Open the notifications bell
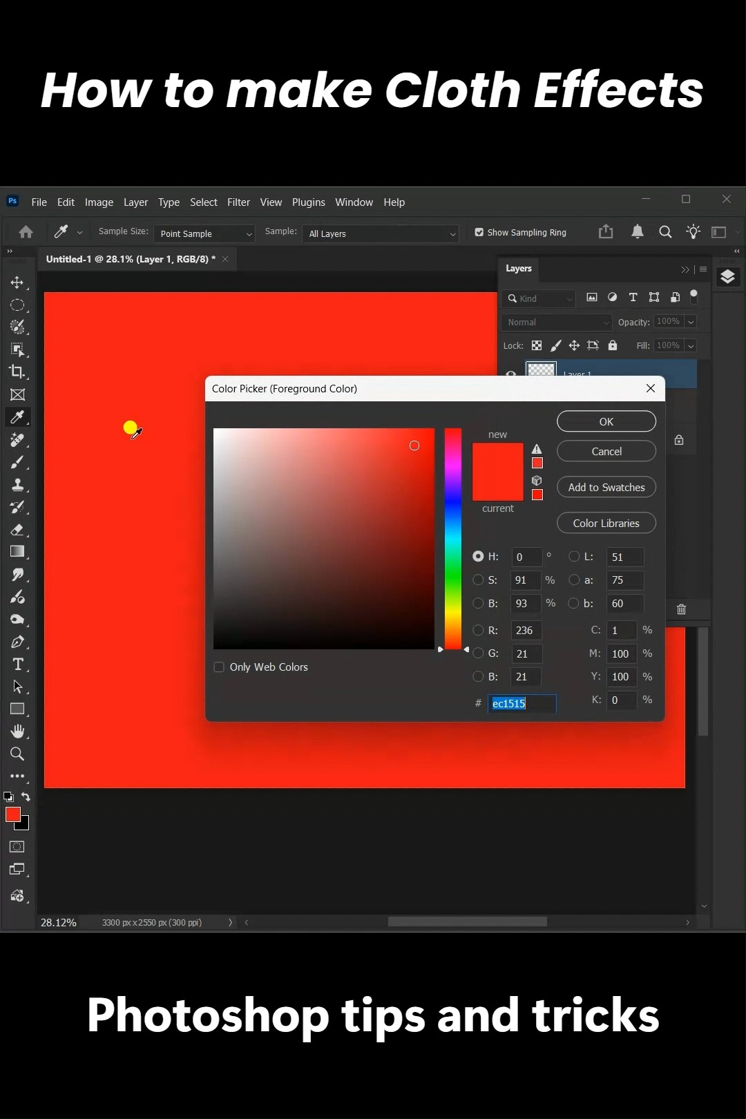 click(638, 232)
